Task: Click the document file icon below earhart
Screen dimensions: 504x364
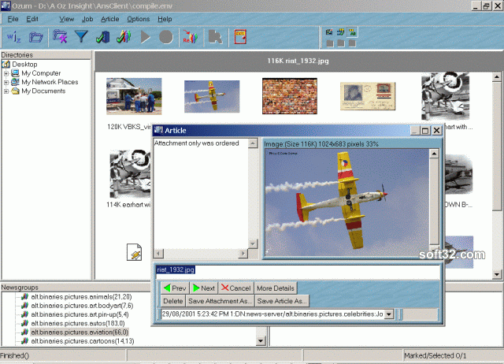Action: (134, 252)
